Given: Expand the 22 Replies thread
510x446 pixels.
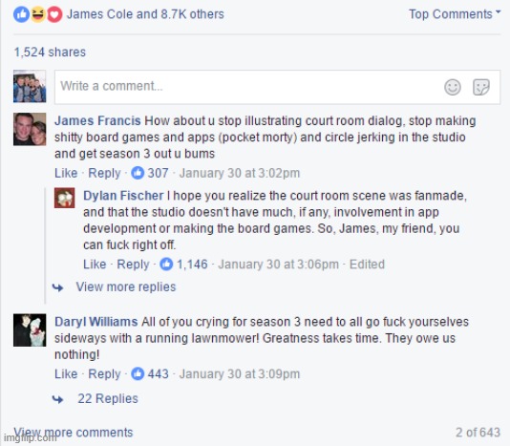Looking at the screenshot, I should [108, 398].
